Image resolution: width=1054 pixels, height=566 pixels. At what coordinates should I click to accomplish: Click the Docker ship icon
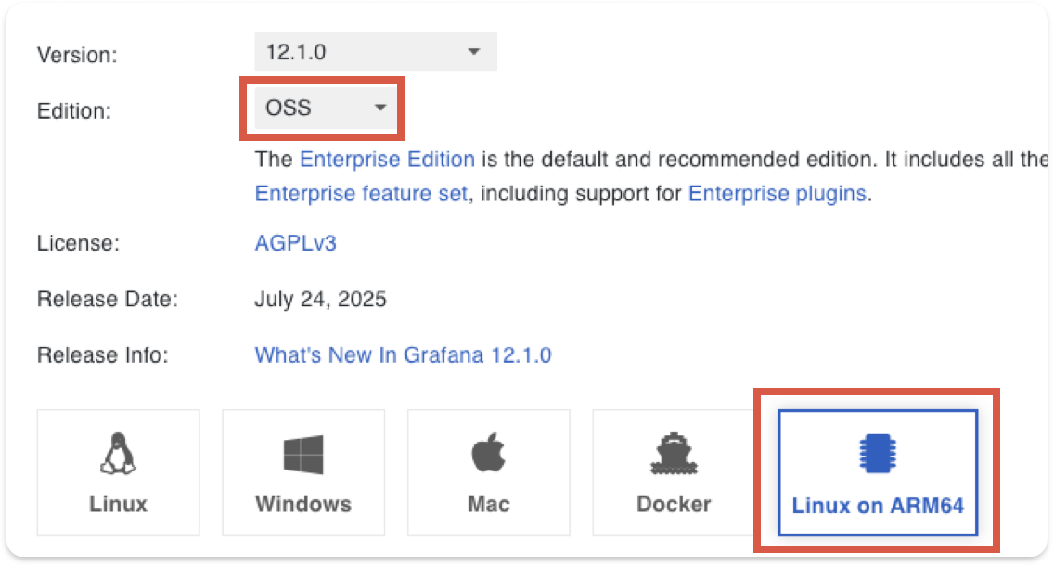(x=674, y=455)
